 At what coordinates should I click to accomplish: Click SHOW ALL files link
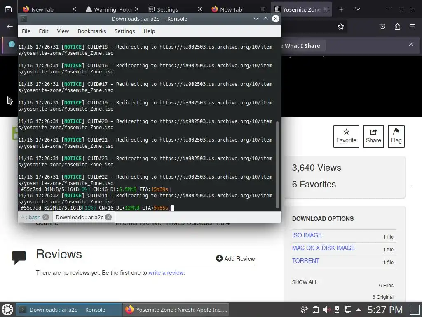[305, 282]
